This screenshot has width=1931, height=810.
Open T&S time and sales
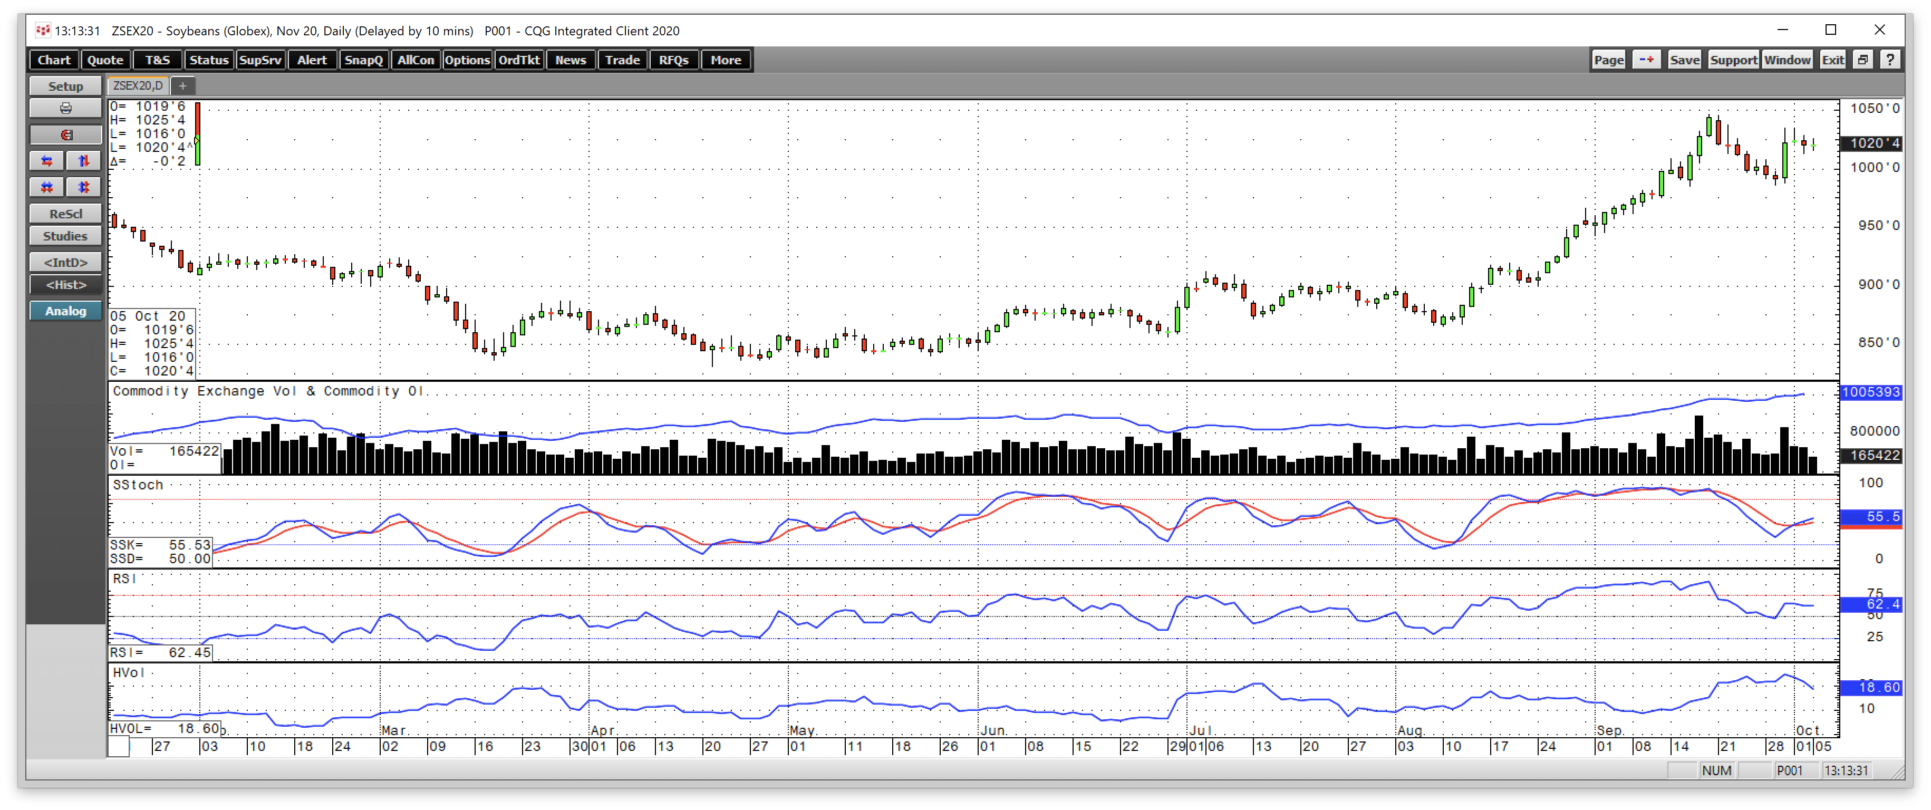coord(158,60)
